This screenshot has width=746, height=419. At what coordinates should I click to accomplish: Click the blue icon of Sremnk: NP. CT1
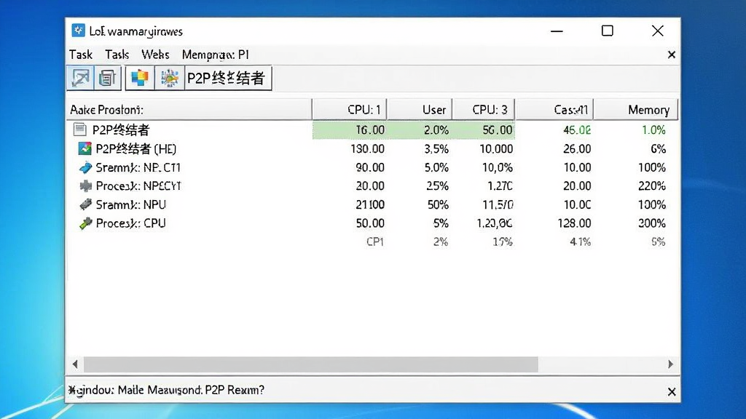coord(85,167)
